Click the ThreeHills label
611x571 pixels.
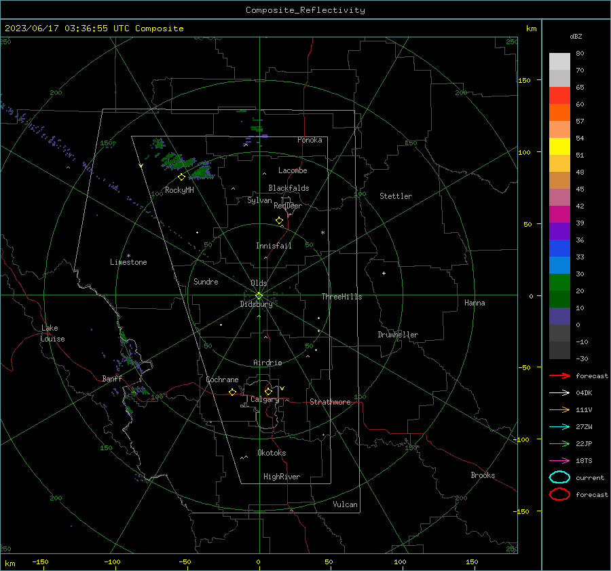(341, 297)
